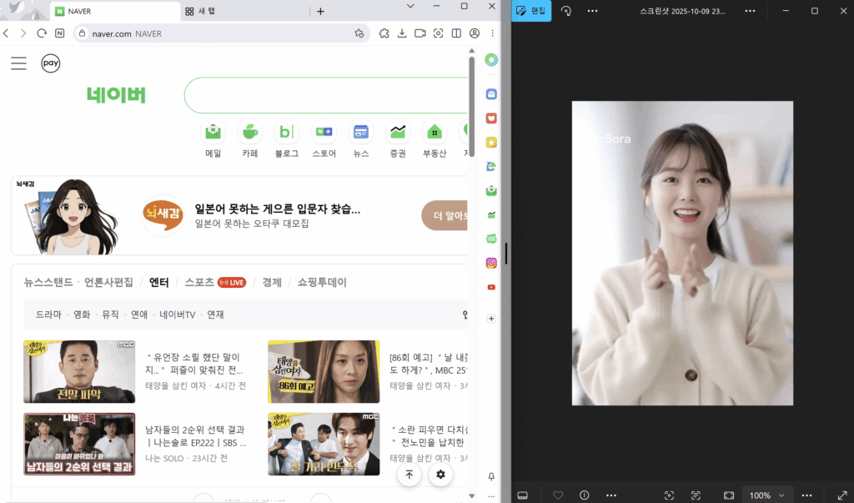Click the 드라마 category link

click(x=48, y=314)
